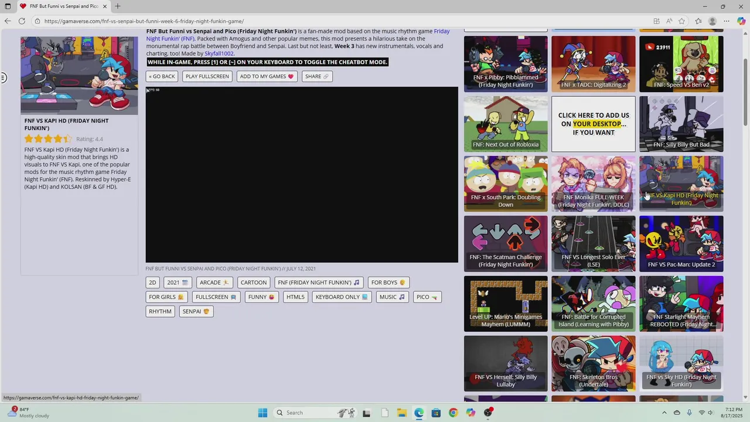Image resolution: width=750 pixels, height=422 pixels.
Task: Open FNF VS Longest Solo Ever thumbnail
Action: point(594,244)
